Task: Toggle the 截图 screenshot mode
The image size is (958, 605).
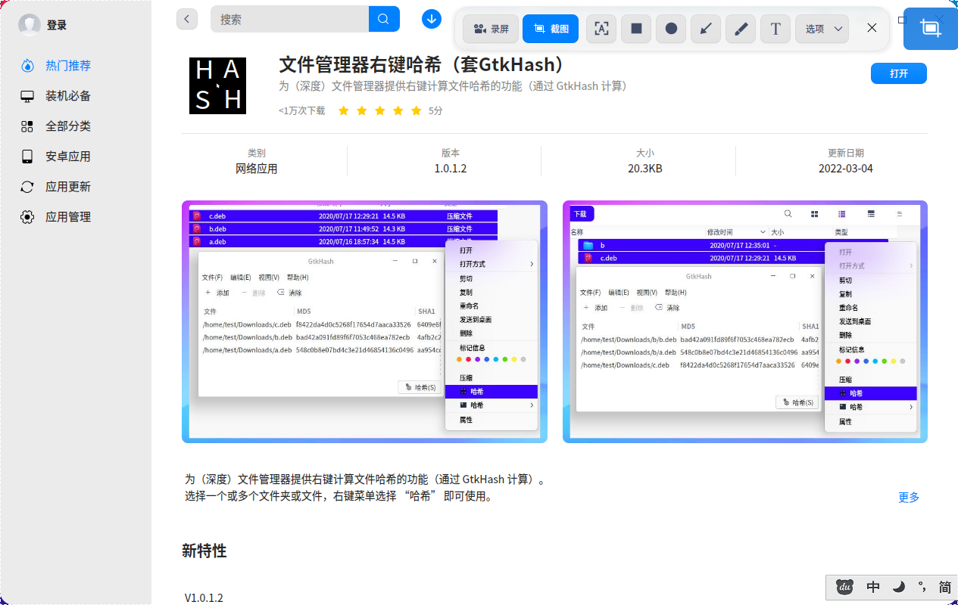Action: pos(550,28)
